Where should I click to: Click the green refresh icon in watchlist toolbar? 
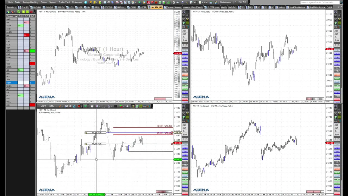(x=18, y=12)
